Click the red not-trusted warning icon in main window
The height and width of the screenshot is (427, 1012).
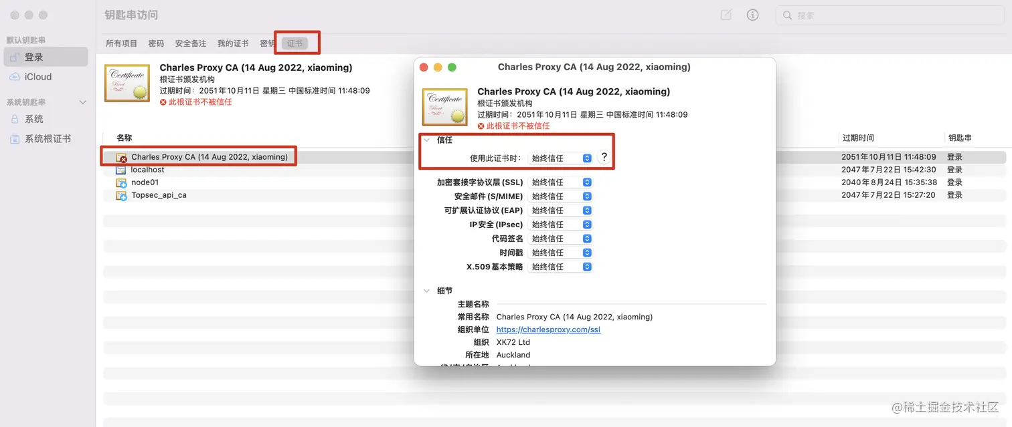click(163, 102)
